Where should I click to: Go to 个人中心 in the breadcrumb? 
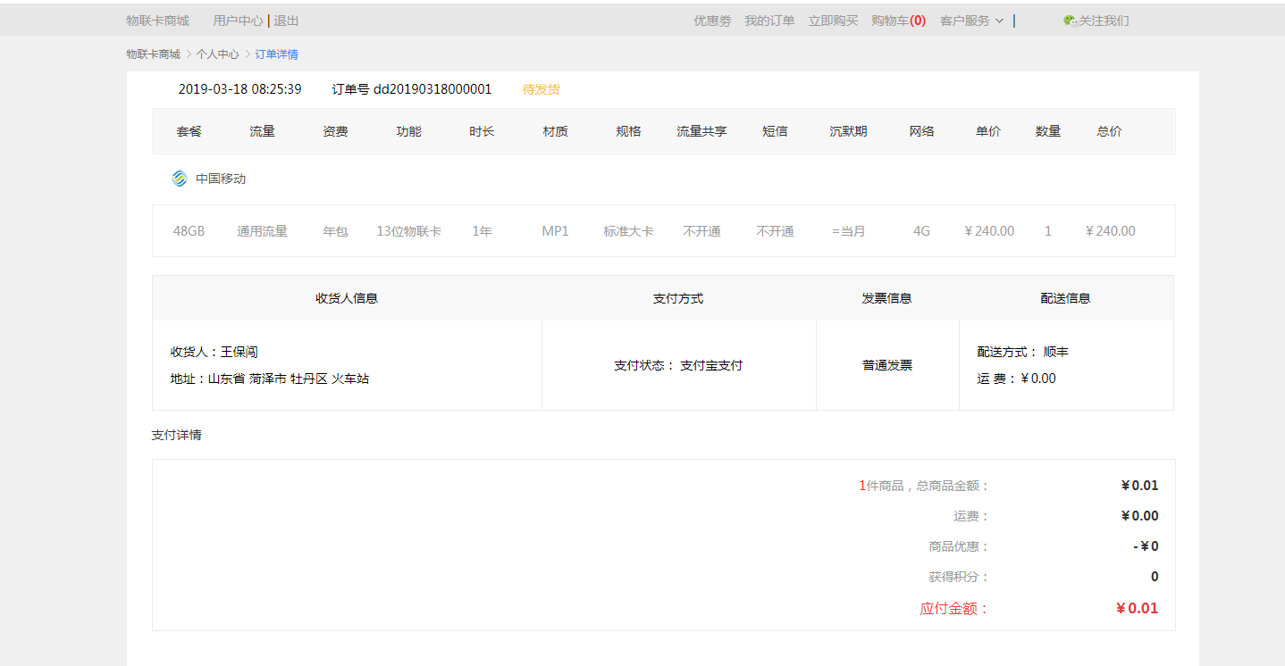[217, 54]
